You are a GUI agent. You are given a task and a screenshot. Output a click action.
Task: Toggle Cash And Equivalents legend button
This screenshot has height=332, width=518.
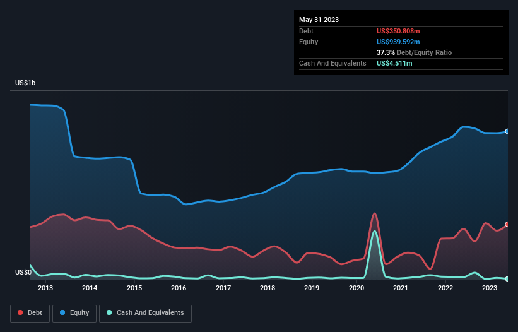(145, 313)
